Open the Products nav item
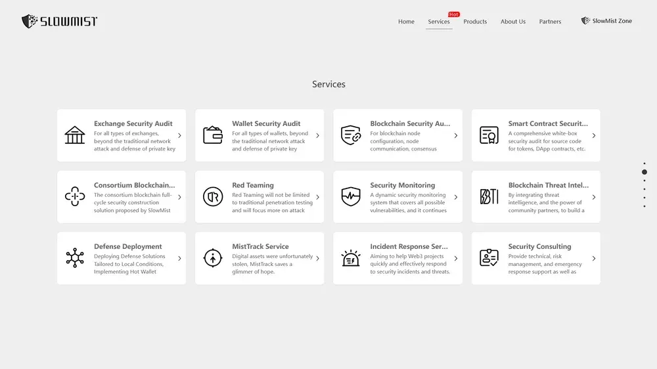 (475, 22)
